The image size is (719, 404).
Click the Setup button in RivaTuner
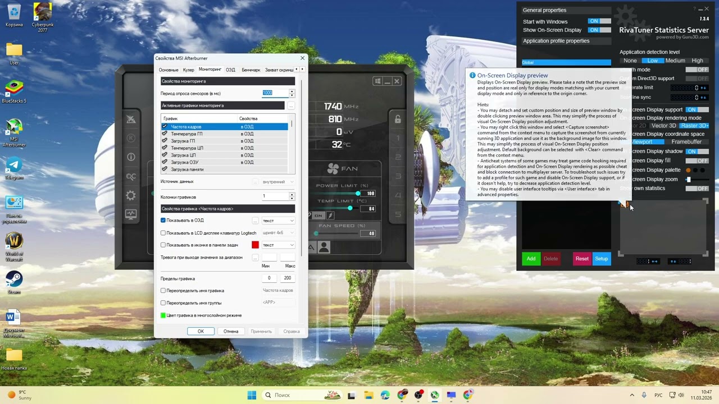coord(602,259)
